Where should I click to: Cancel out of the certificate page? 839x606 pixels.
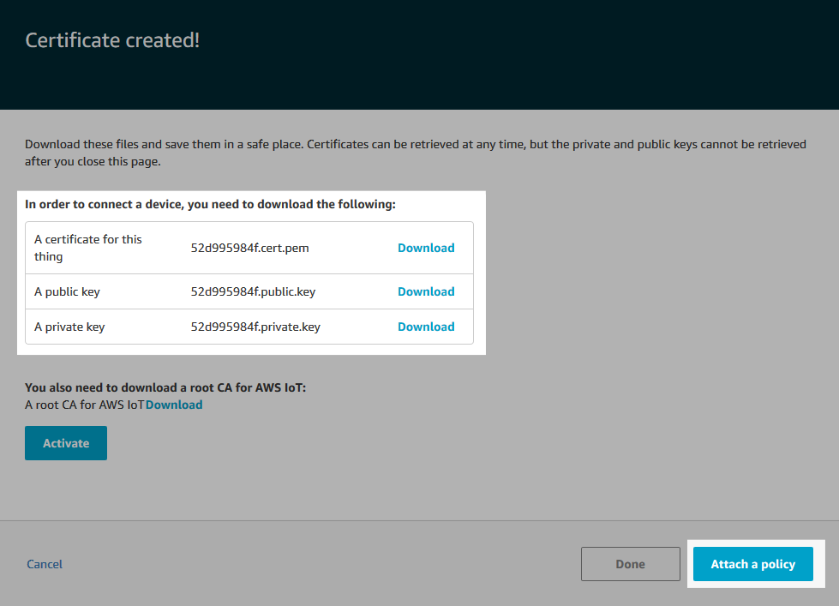coord(44,564)
